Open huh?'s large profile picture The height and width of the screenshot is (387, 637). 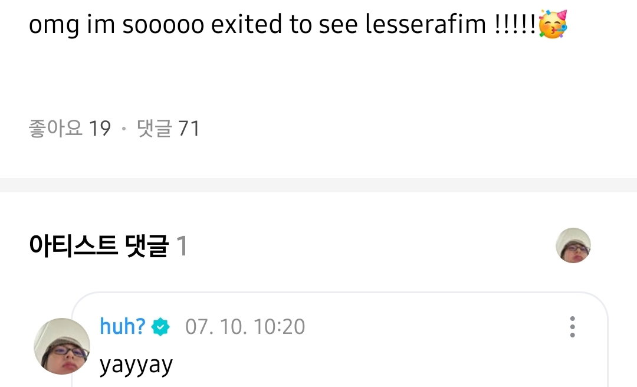click(62, 346)
